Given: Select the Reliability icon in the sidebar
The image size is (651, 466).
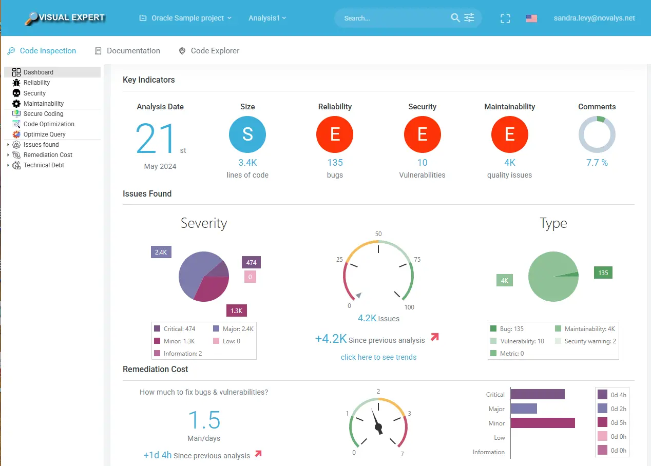Looking at the screenshot, I should [x=15, y=82].
